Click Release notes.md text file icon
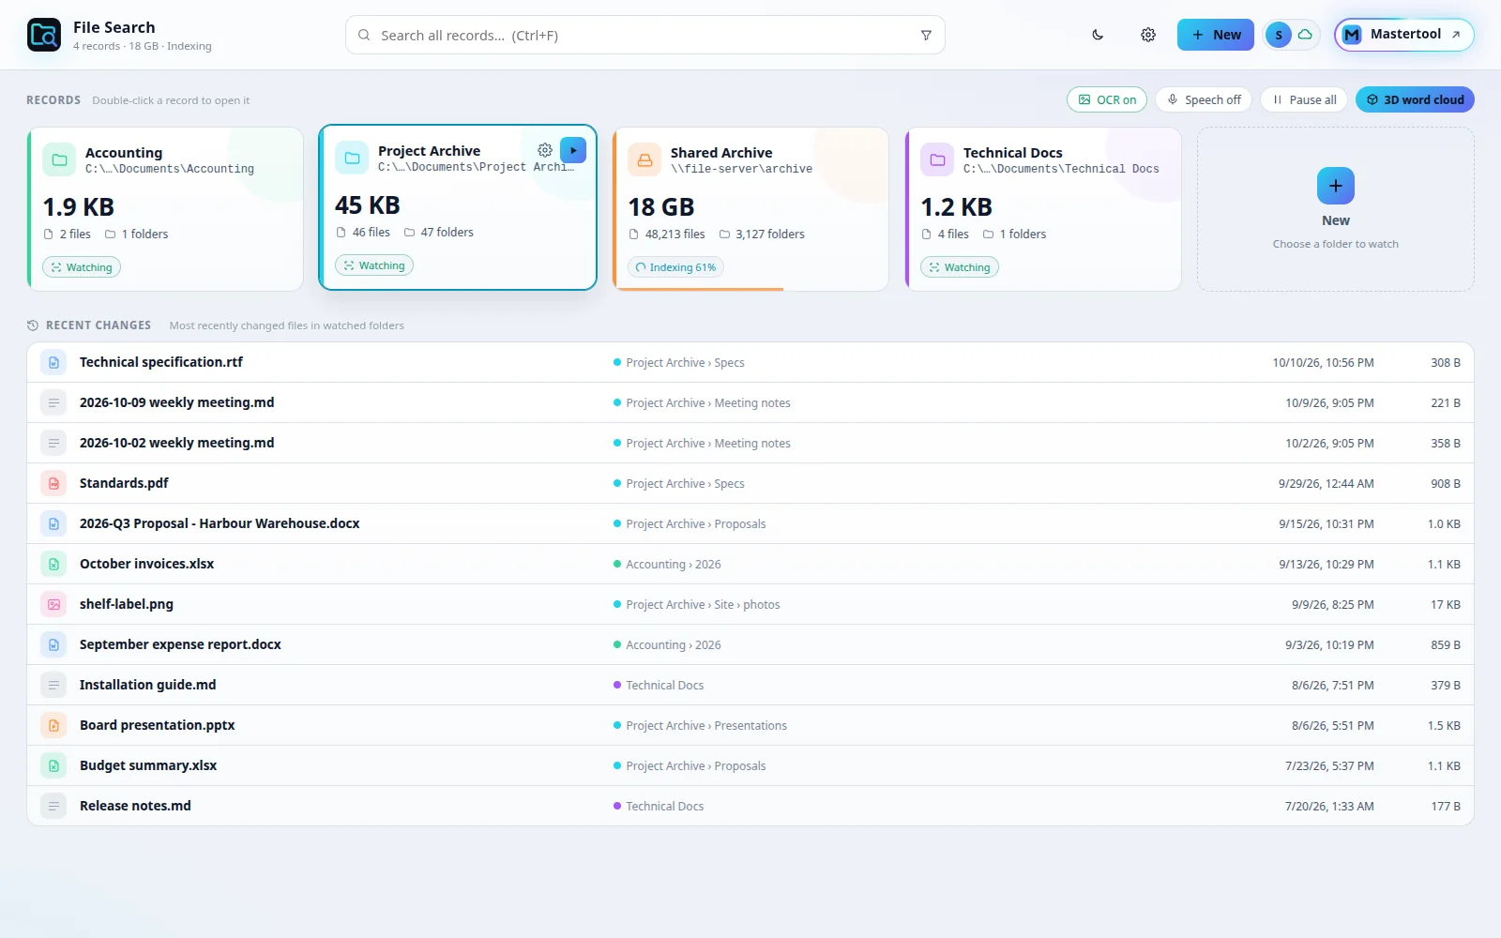The width and height of the screenshot is (1501, 938). click(x=53, y=806)
